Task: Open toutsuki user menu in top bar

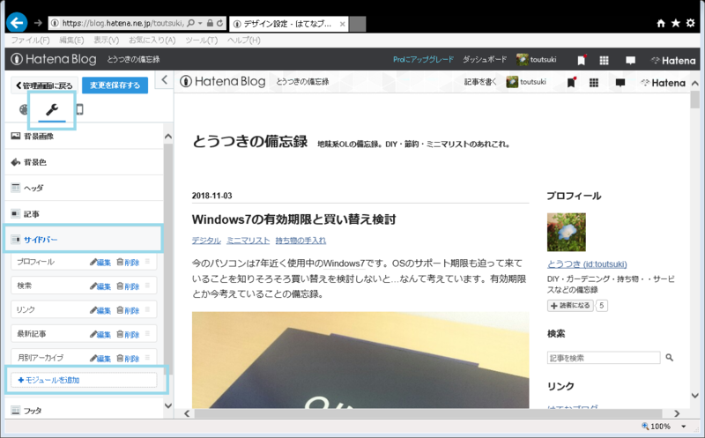Action: click(x=537, y=59)
